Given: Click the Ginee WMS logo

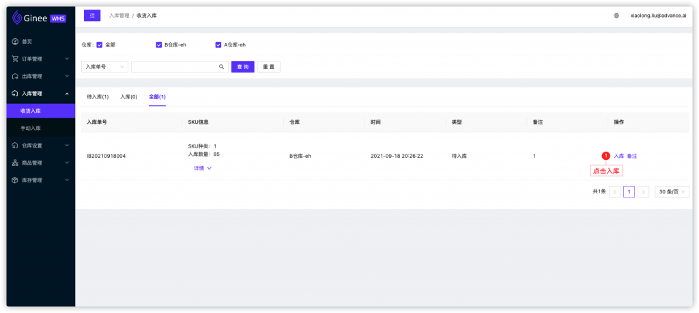Looking at the screenshot, I should click(x=39, y=17).
